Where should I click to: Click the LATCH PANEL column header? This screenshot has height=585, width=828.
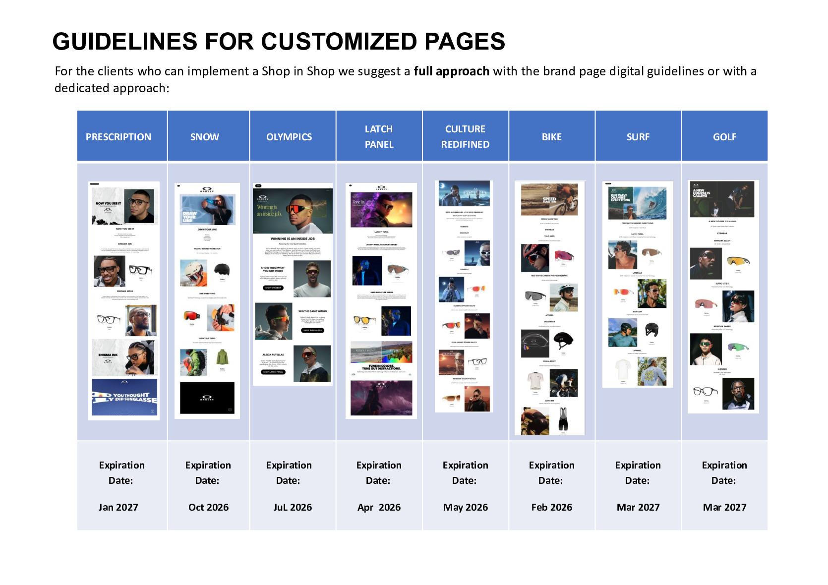[x=379, y=136]
